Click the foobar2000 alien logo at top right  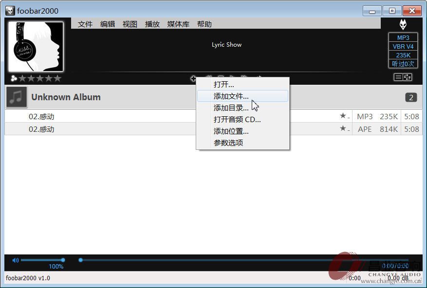tap(403, 25)
